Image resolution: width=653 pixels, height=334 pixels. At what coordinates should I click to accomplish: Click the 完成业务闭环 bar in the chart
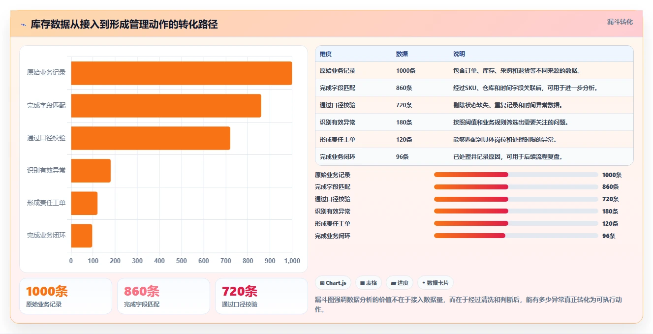82,236
